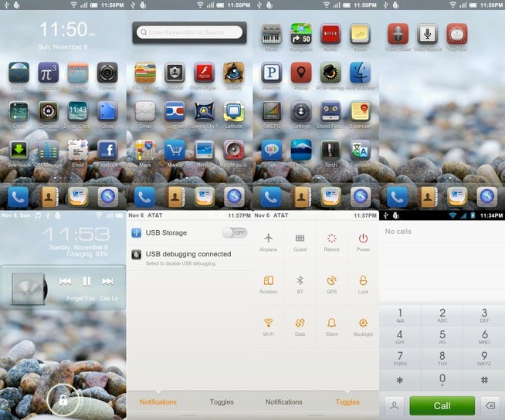
Task: Open the Notes app
Action: [360, 34]
